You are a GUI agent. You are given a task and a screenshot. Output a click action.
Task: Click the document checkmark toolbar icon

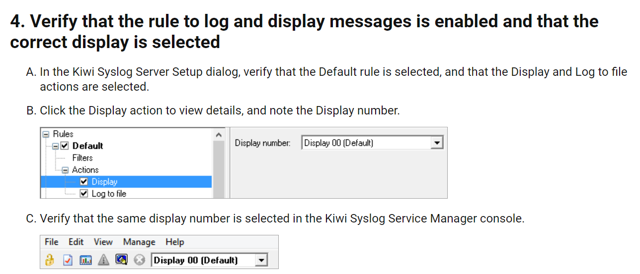[68, 260]
